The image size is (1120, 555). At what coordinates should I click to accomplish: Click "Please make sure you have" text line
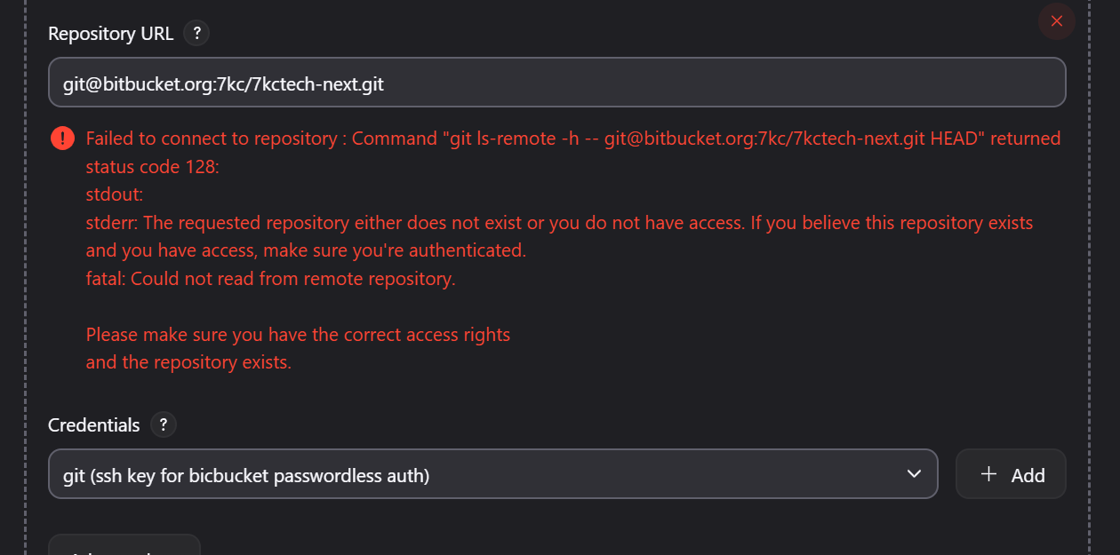[x=298, y=335]
